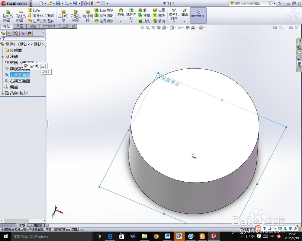This screenshot has width=302, height=241.
Task: Open the 曲线 curves tool
Action: coord(185,12)
